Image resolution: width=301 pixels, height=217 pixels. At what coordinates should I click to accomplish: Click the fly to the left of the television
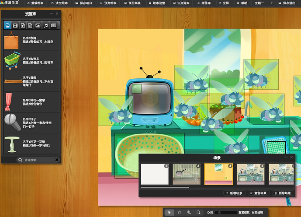pos(116,111)
